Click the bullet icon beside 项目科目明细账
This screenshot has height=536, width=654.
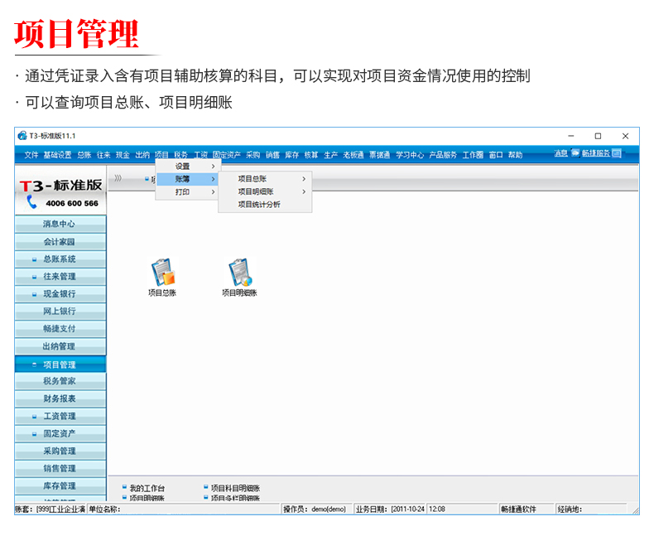[206, 488]
